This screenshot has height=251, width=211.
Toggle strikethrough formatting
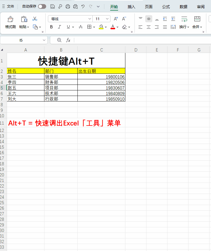(x=81, y=27)
